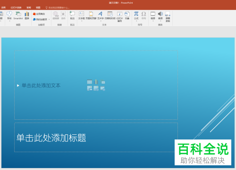Open the 形状 shapes gallery
Image resolution: width=236 pixels, height=170 pixels.
[9, 15]
